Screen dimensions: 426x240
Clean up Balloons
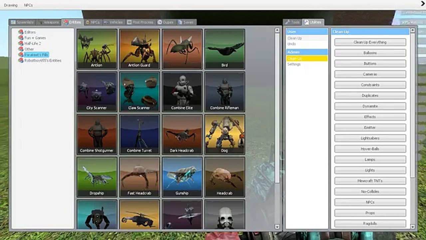[370, 53]
